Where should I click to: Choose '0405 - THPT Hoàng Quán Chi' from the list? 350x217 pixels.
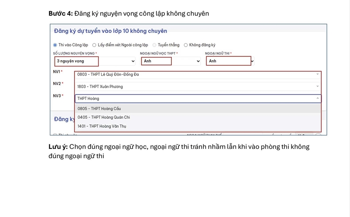103,118
